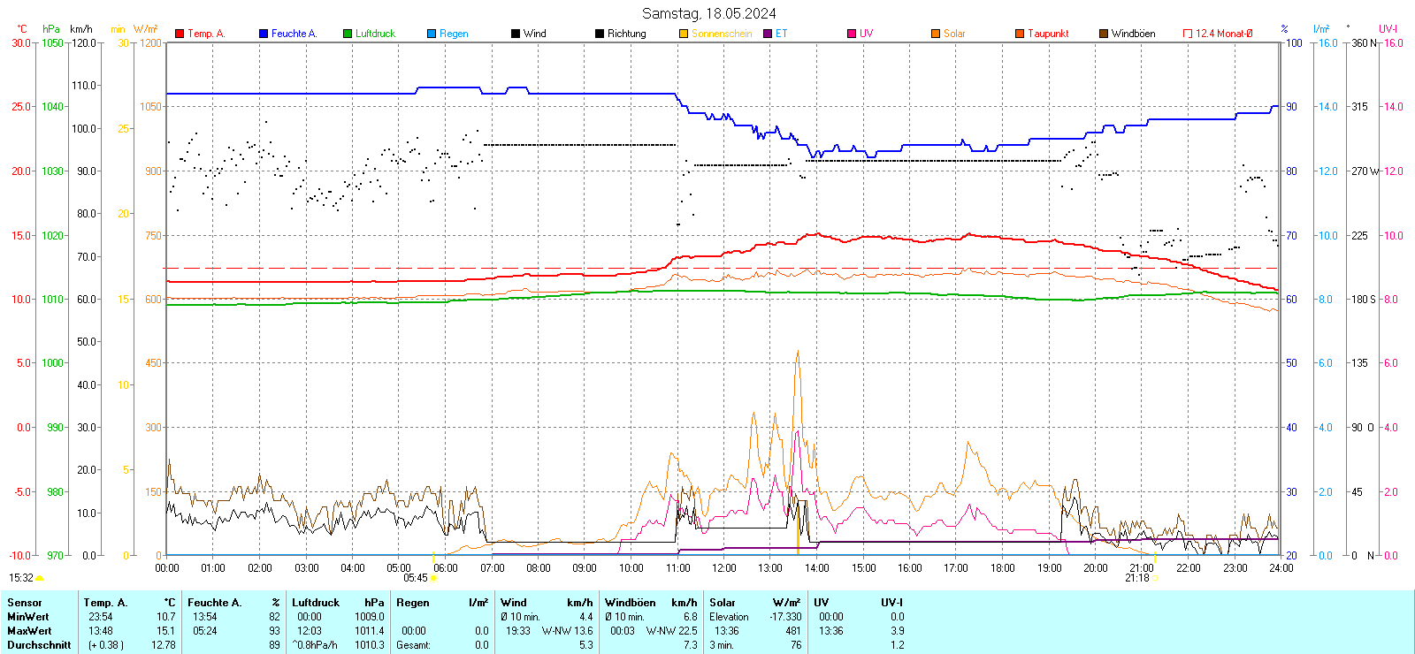
Task: Click the Regen legend label
Action: coord(454,34)
